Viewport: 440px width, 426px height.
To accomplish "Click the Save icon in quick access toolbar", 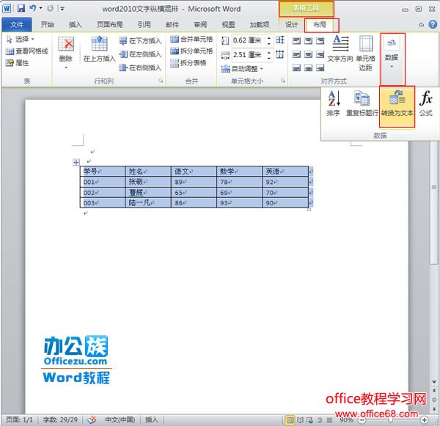I will [21, 8].
